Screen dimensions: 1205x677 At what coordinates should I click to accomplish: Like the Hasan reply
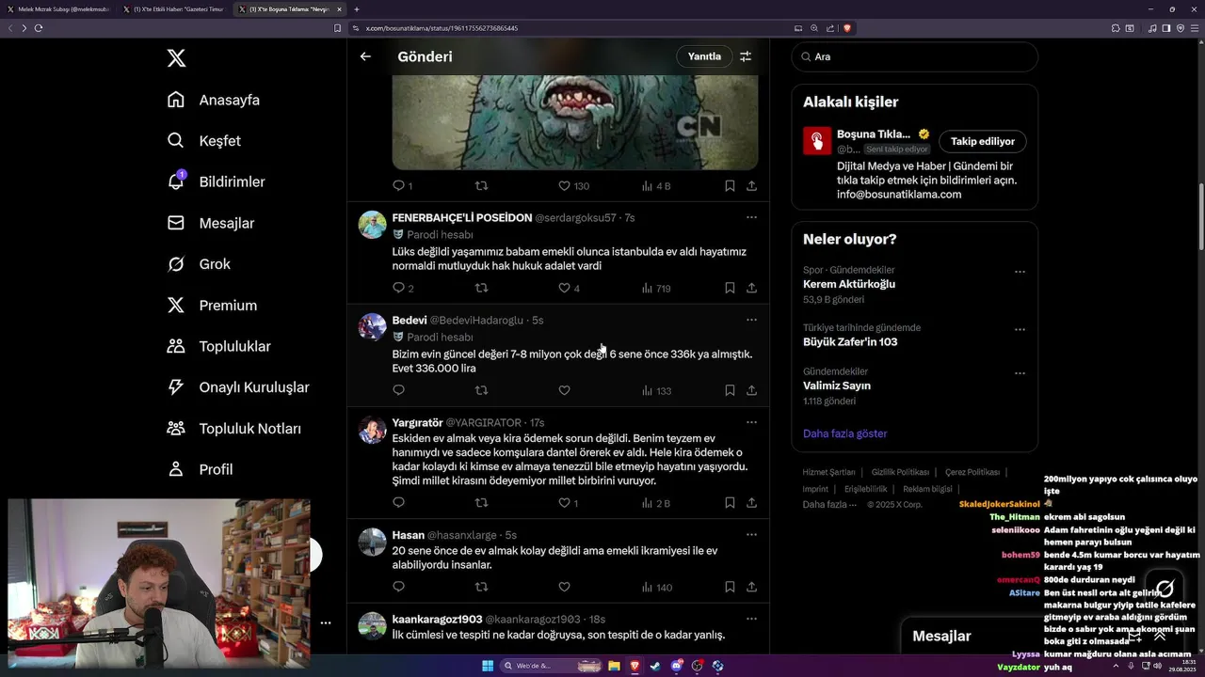(x=564, y=587)
